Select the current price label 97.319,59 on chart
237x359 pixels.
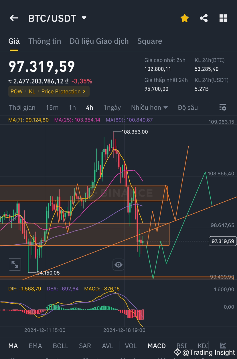pyautogui.click(x=222, y=241)
